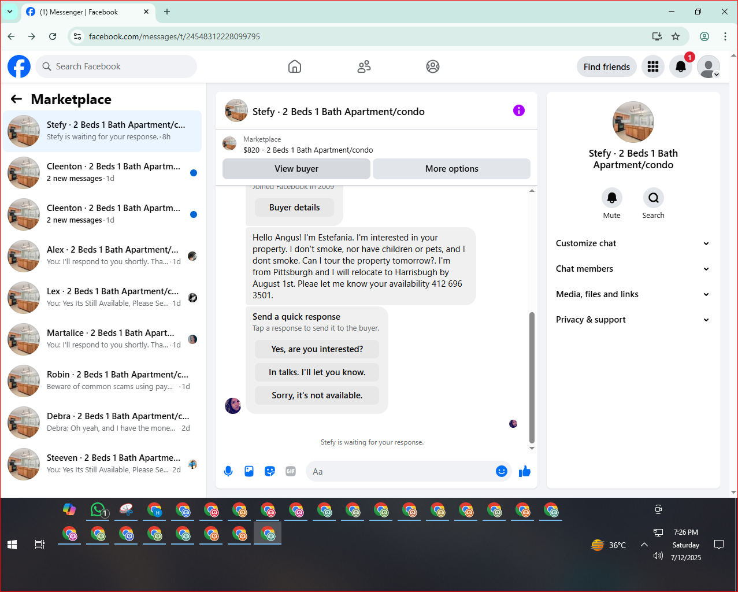Open Task View on the taskbar
This screenshot has width=738, height=592.
[x=40, y=545]
